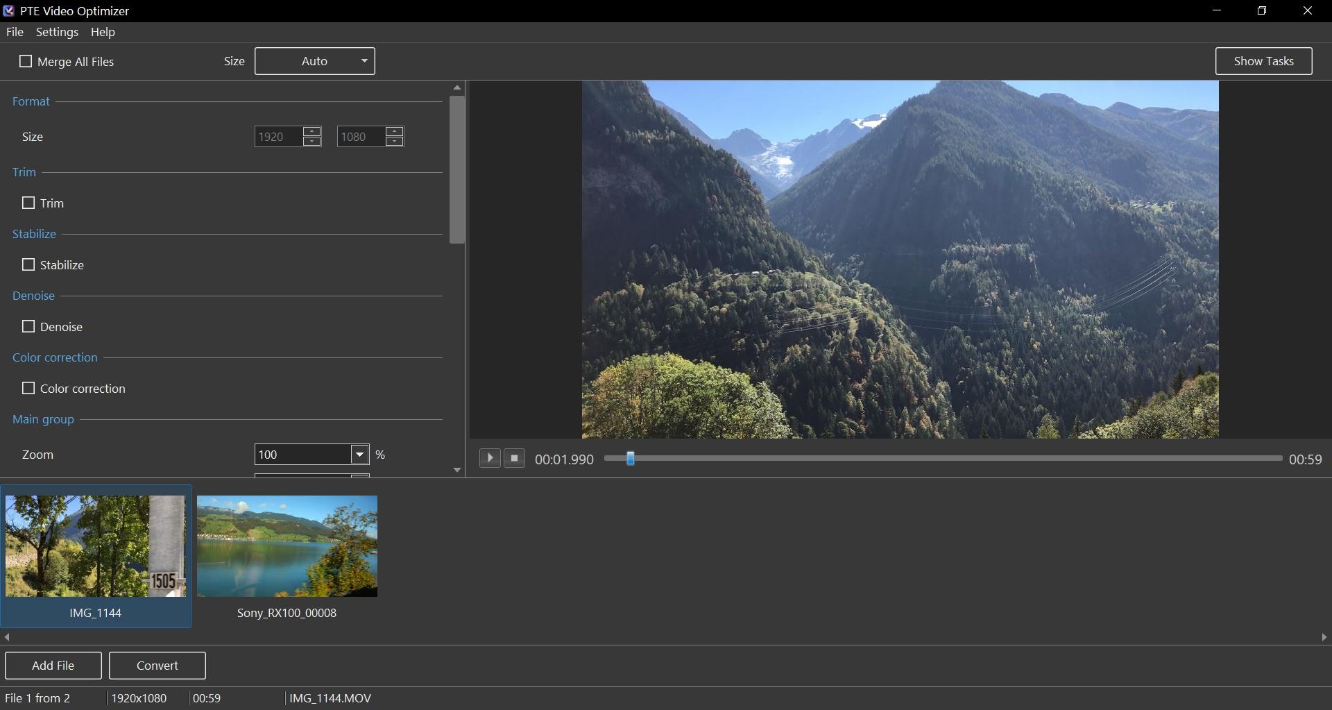Click the Show Tasks button
Viewport: 1332px width, 710px height.
pos(1263,61)
